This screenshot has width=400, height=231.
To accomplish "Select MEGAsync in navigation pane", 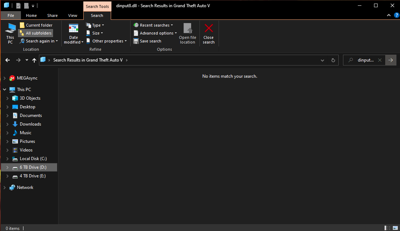I will tap(27, 78).
